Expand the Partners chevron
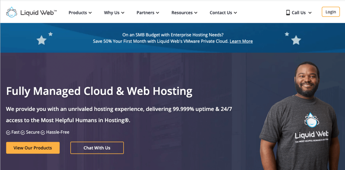 coord(157,13)
